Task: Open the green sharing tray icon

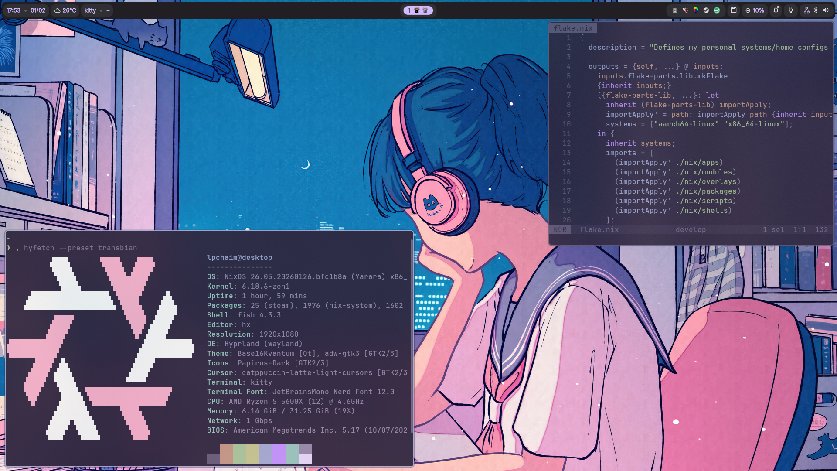Action: [717, 10]
